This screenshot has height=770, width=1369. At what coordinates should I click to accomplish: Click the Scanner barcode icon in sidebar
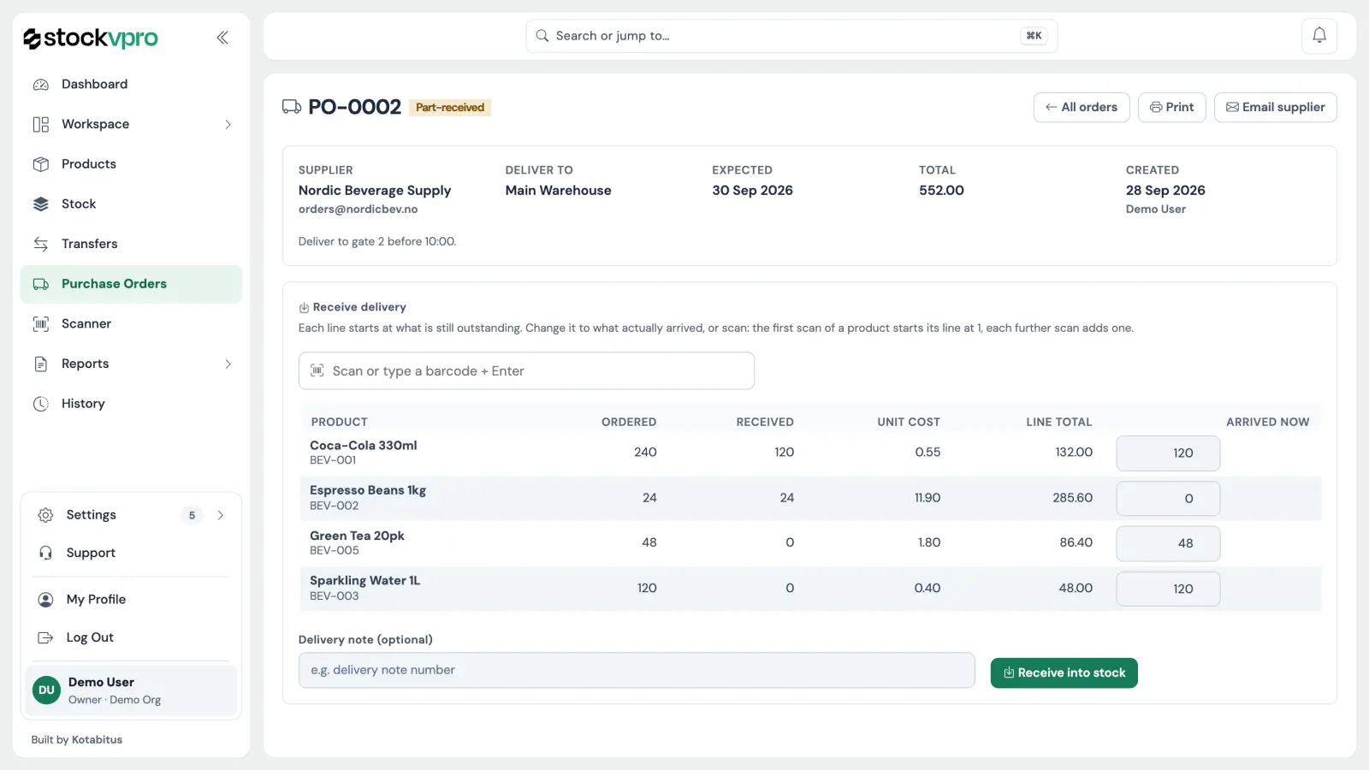pyautogui.click(x=41, y=323)
